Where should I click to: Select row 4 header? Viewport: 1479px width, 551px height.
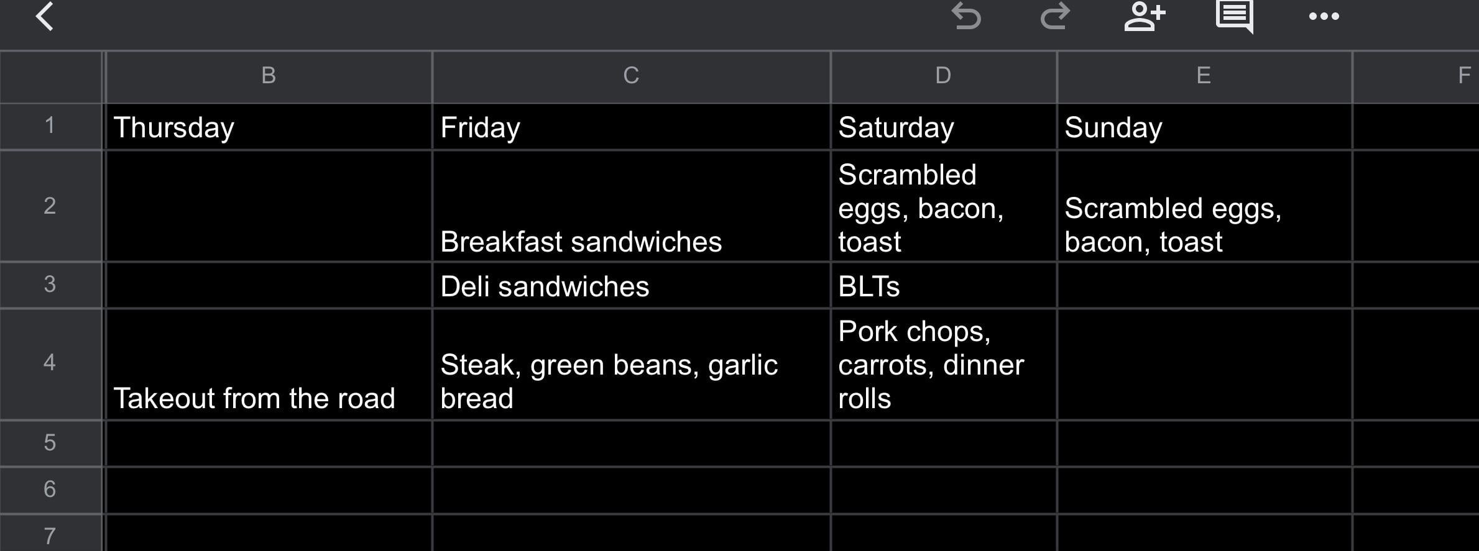tap(50, 363)
